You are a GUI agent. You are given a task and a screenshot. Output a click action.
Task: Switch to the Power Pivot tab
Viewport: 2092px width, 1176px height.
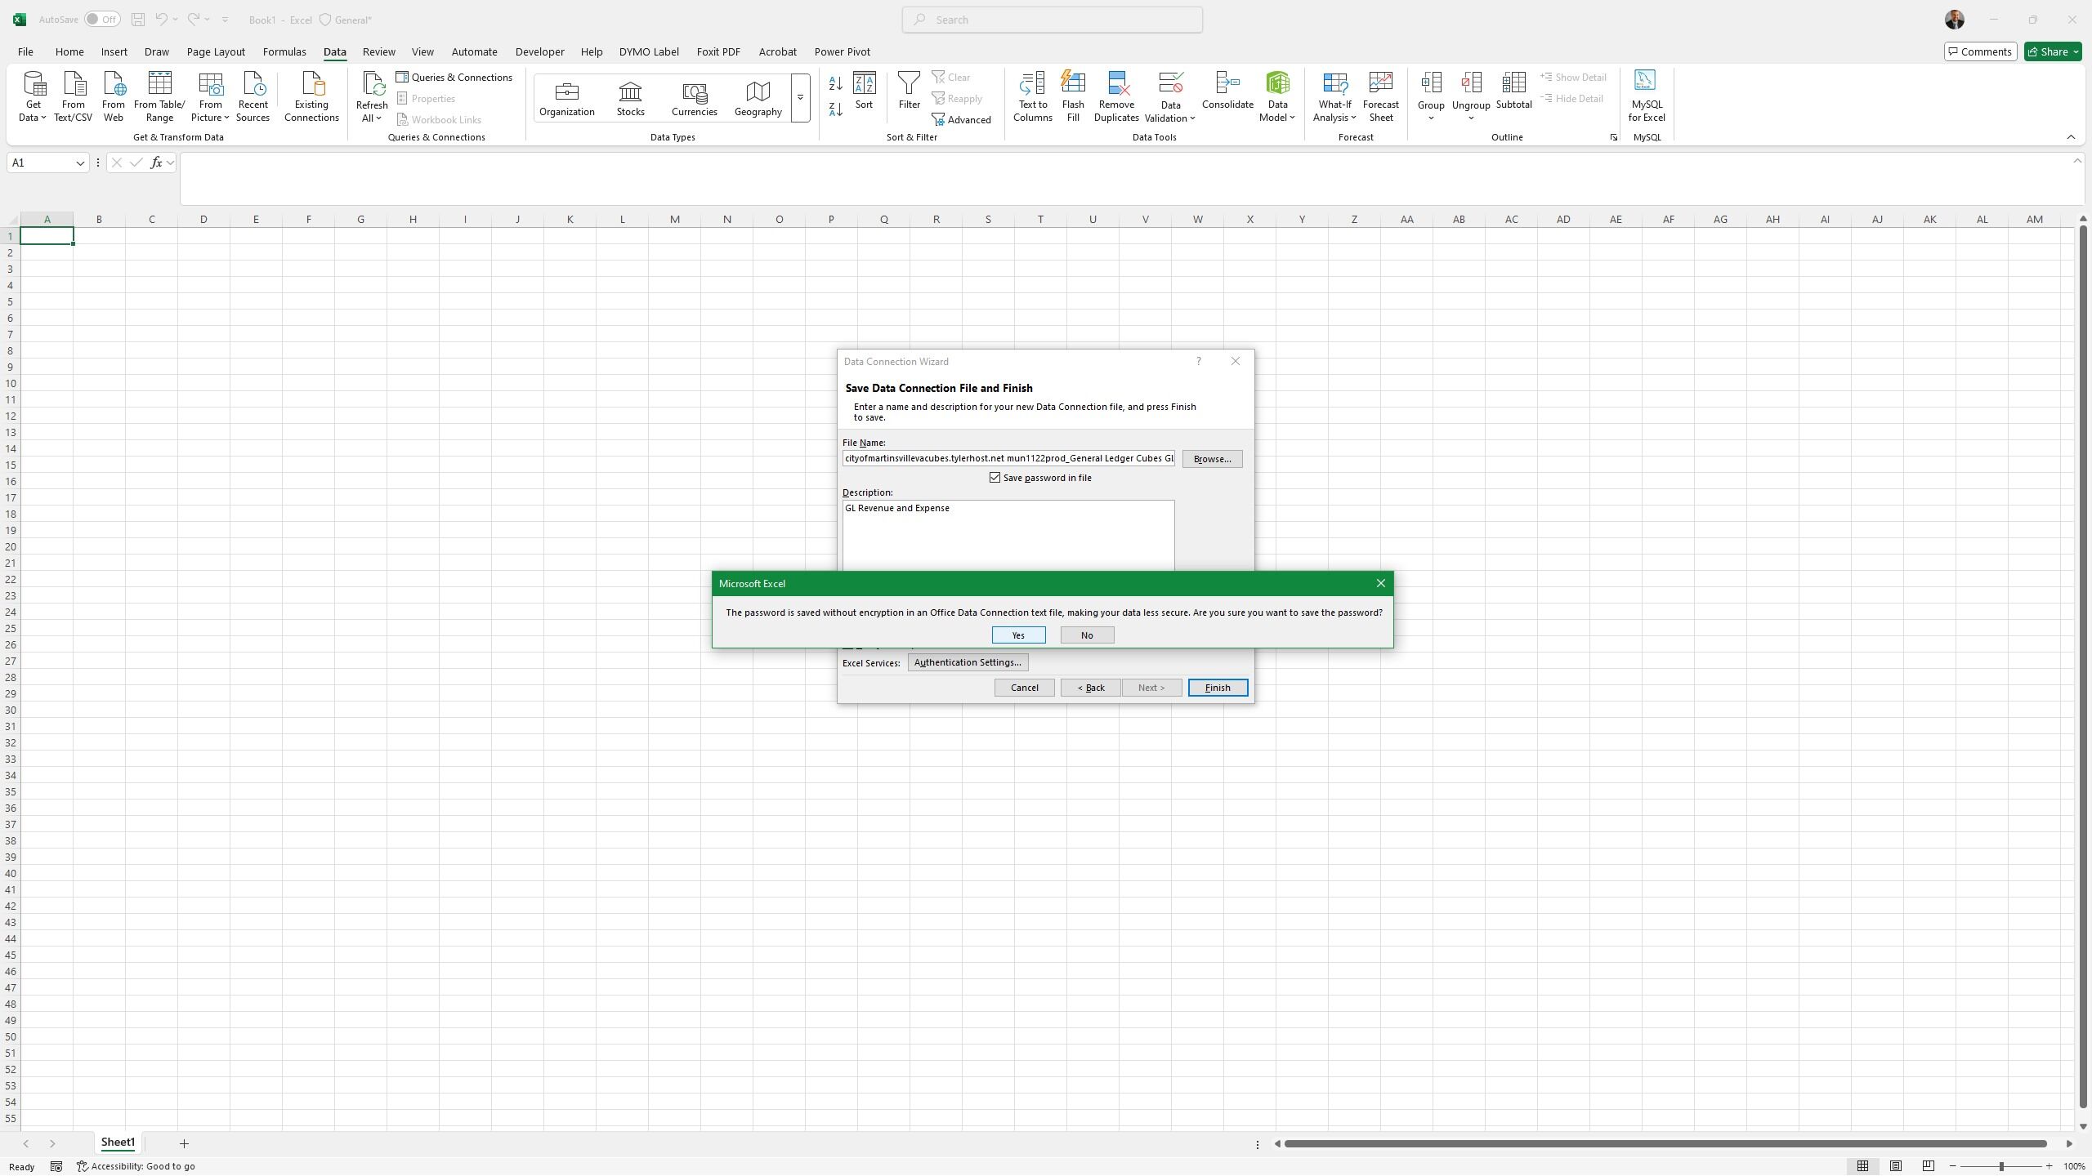[842, 51]
